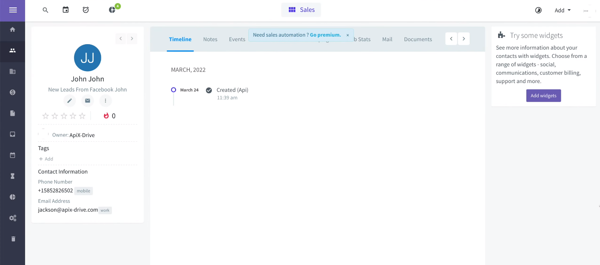Open the search icon in the top bar
This screenshot has width=600, height=265.
45,10
